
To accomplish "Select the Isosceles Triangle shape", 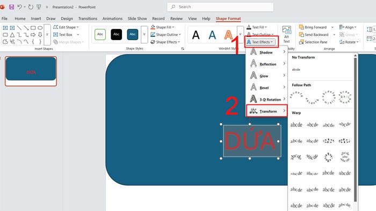I will point(12,35).
